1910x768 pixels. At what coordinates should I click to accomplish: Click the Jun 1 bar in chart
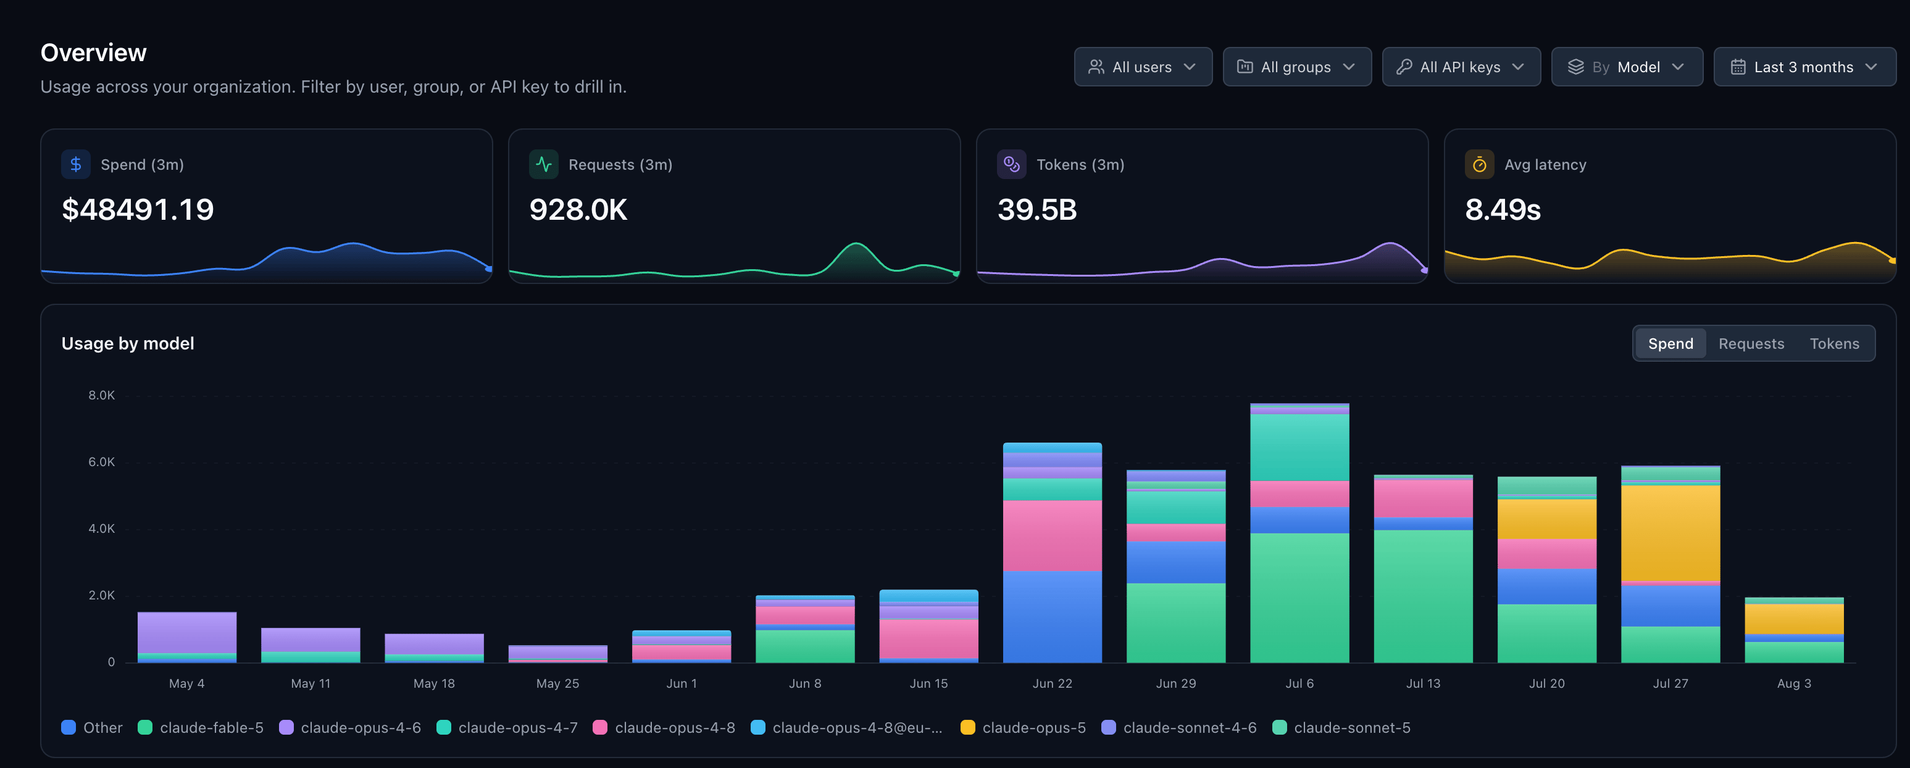tap(682, 646)
